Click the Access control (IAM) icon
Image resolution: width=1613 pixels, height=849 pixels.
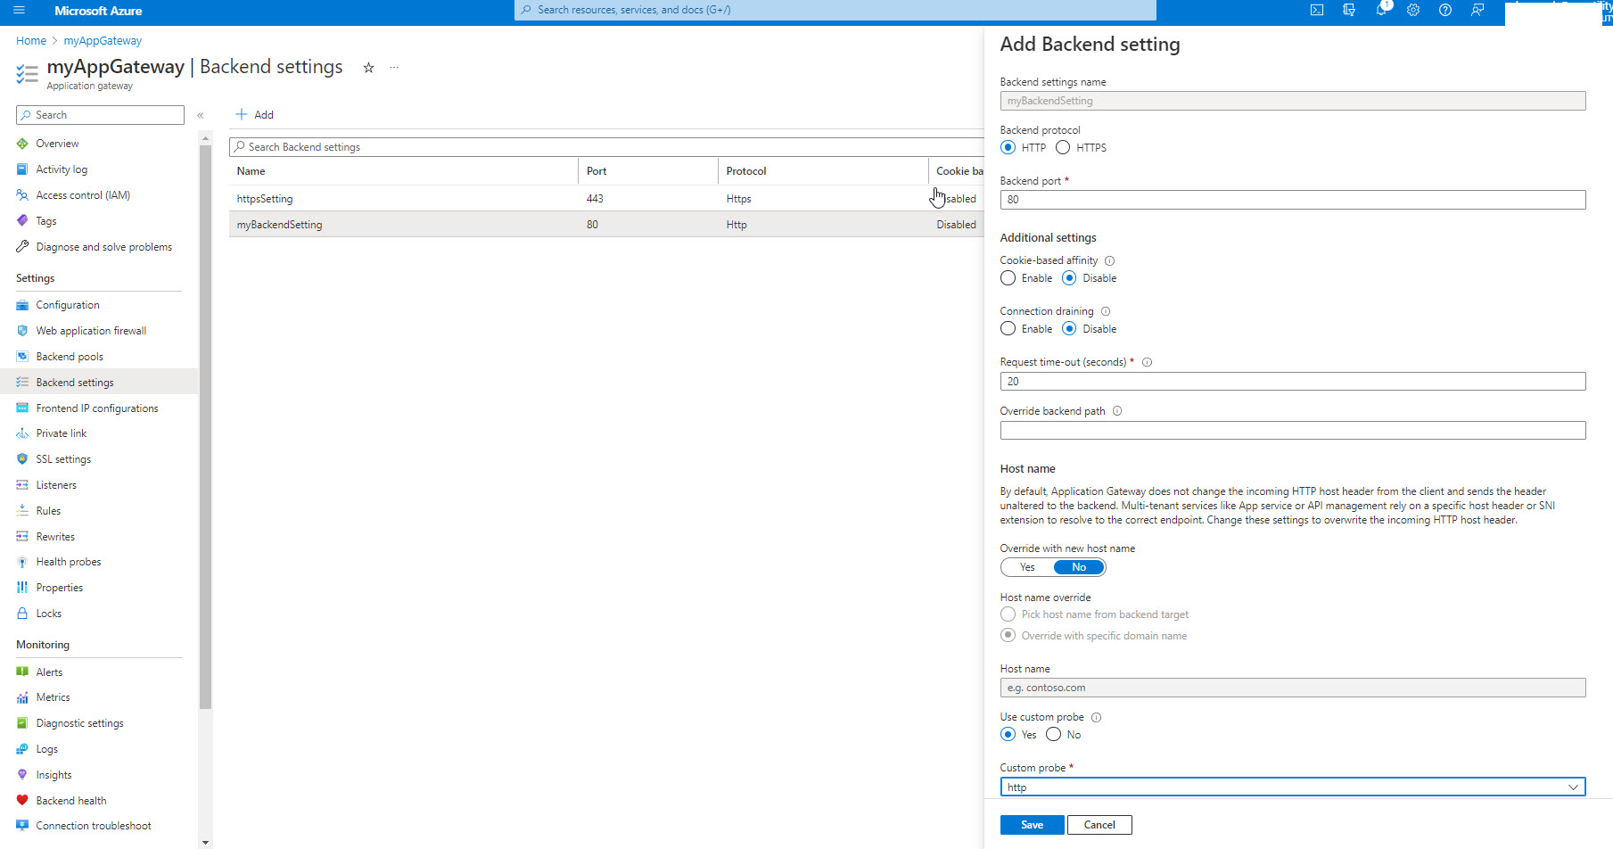pos(22,195)
